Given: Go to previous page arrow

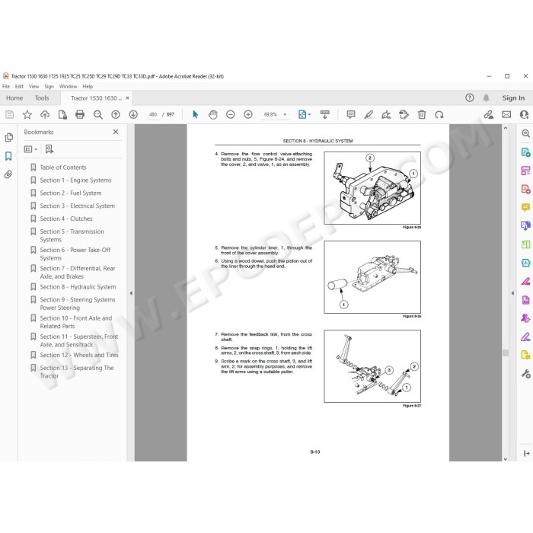Looking at the screenshot, I should [116, 114].
